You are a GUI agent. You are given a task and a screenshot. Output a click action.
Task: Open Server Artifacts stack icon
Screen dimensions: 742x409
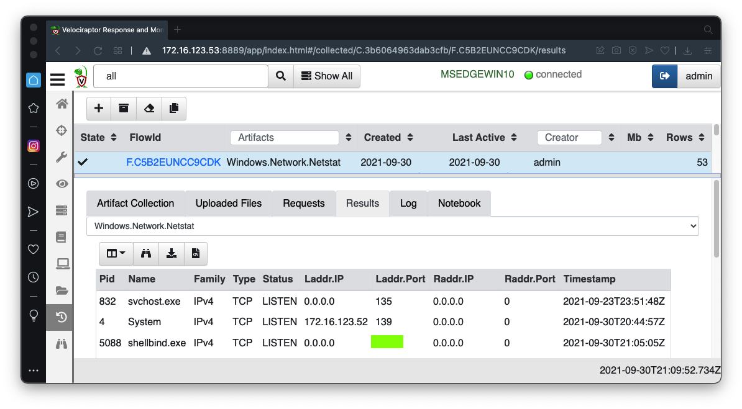pos(62,210)
